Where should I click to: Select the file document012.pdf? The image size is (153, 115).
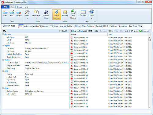[x=81, y=107]
